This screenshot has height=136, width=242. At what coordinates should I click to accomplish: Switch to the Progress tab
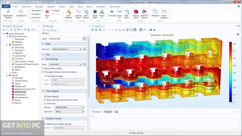108,112
